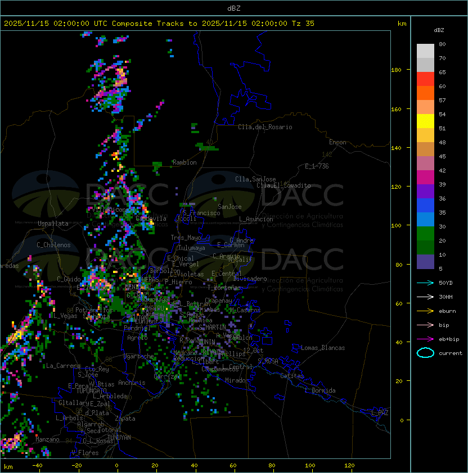Click the '65' value on the dBZ scale

pyautogui.click(x=442, y=72)
